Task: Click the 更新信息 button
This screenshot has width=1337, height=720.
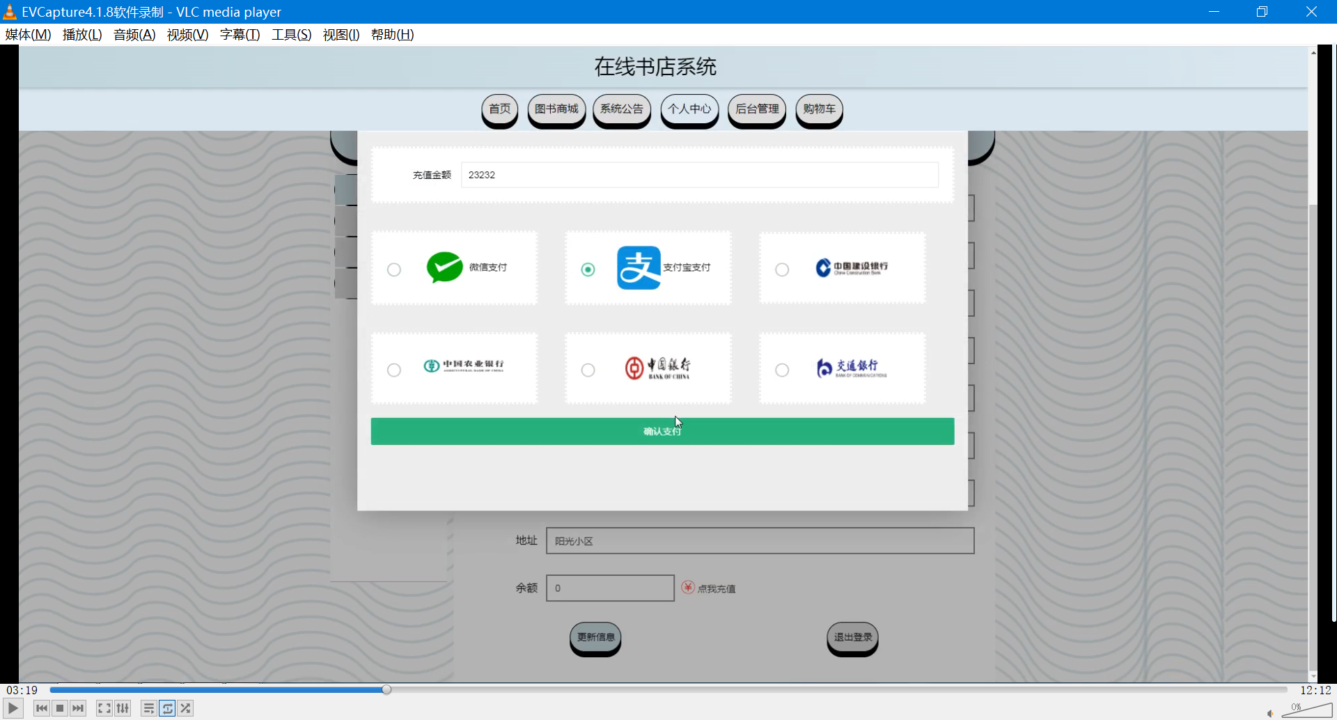Action: [595, 638]
